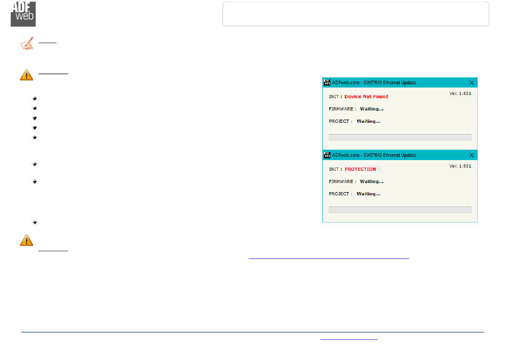
Task: Click FIRMWARE Waiting text in PROTECTION window
Action: pyautogui.click(x=356, y=181)
